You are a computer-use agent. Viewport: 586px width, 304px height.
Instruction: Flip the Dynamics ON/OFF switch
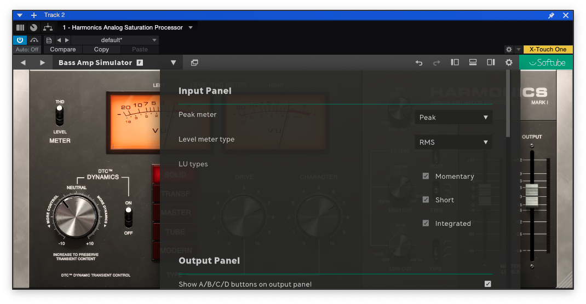128,218
